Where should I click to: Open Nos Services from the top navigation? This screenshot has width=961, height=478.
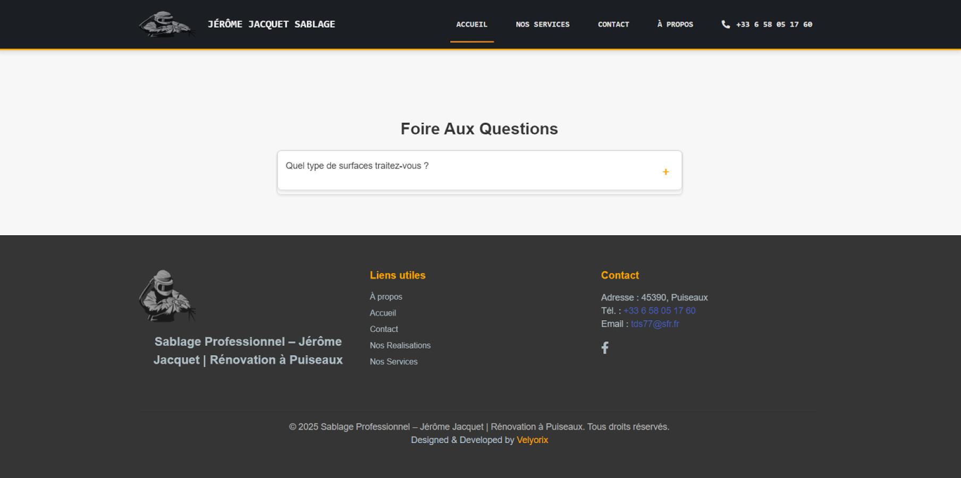coord(542,24)
